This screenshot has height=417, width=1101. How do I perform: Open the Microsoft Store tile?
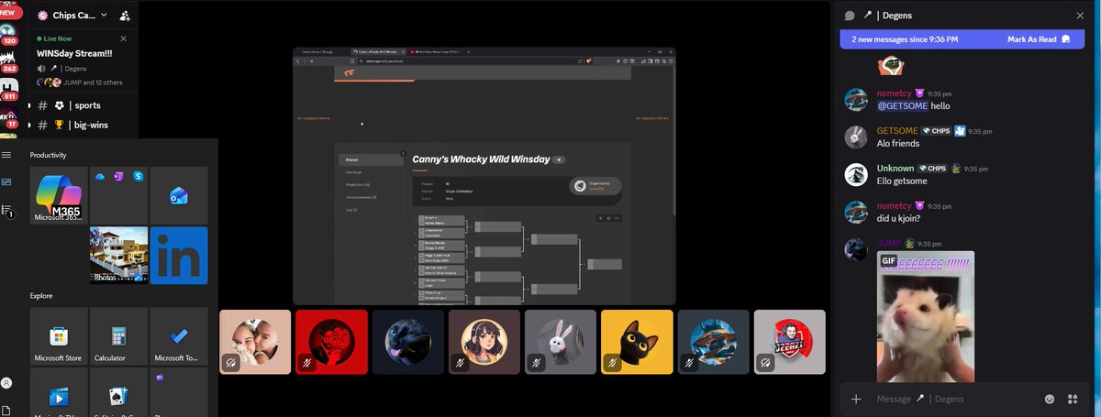click(x=59, y=336)
